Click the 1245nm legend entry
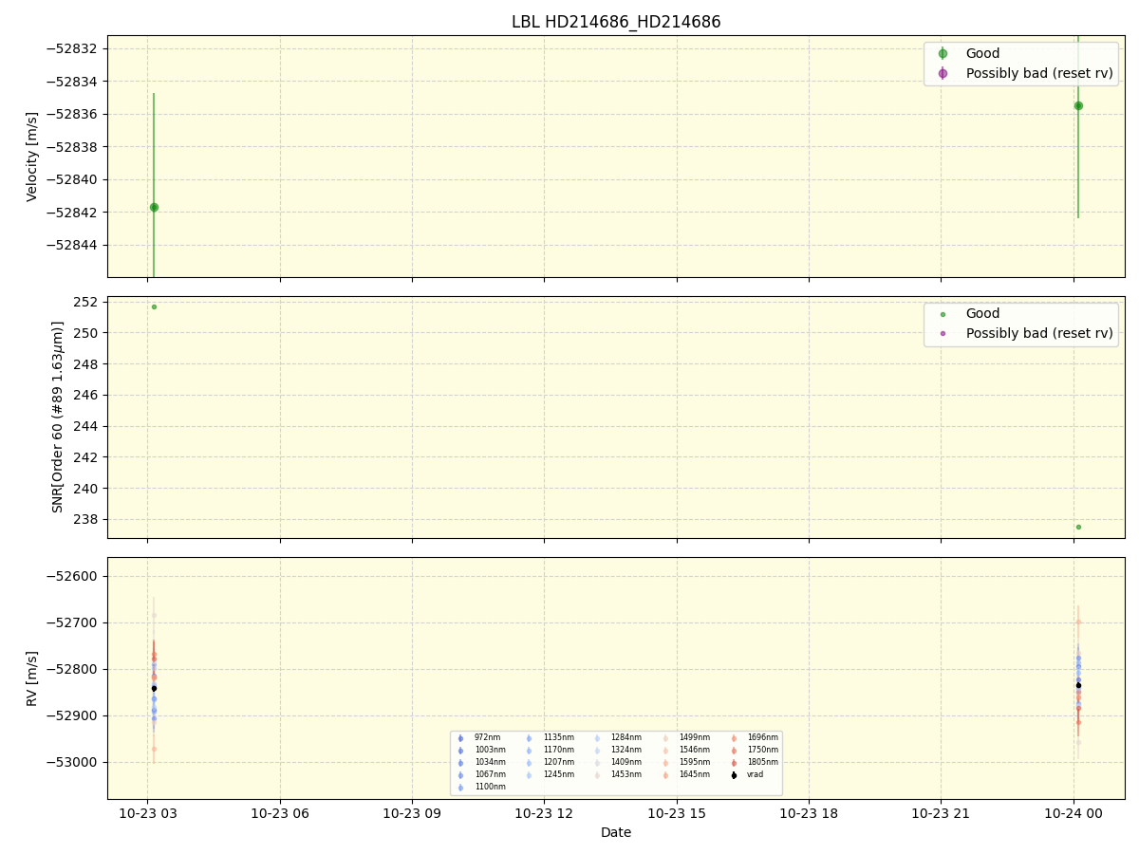Screen dimensions: 1139x854 tap(549, 775)
